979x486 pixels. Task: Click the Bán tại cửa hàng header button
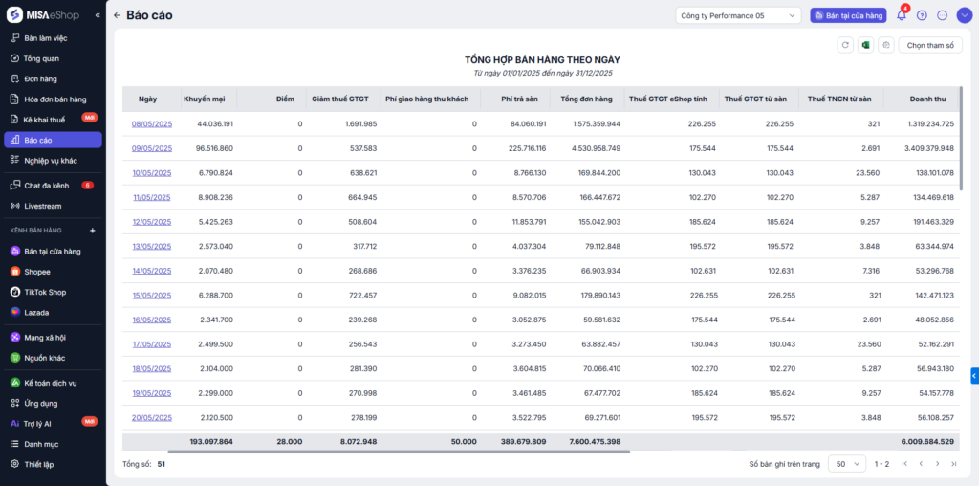(847, 15)
